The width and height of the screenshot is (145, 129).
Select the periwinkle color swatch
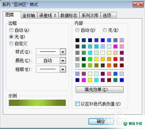77,74
